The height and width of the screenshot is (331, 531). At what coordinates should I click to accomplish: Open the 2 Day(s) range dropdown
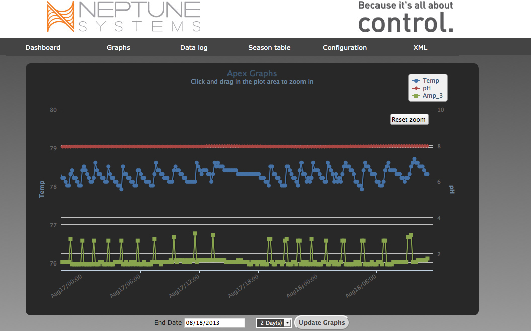tap(273, 323)
